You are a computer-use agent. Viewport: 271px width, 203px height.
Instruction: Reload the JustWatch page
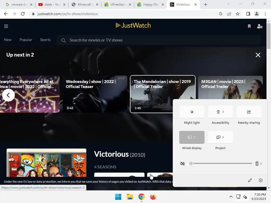click(x=23, y=14)
